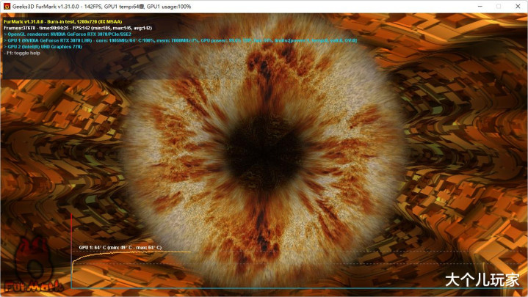Click the 'GPU 2 (Intel(R) UHD Graphics 770)' line
Screen dimensions: 528x297
click(x=43, y=47)
